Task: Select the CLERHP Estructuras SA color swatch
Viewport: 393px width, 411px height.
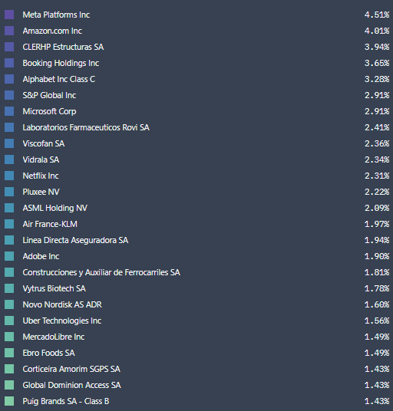Action: pyautogui.click(x=9, y=47)
